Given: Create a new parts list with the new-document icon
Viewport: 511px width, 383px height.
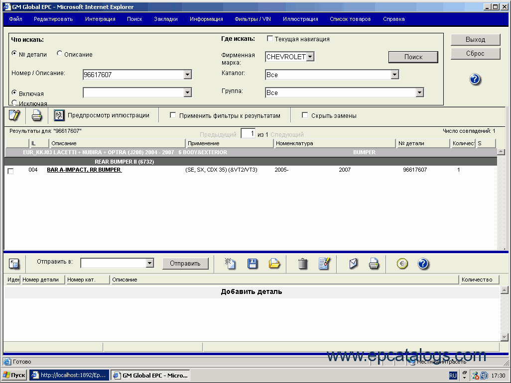Looking at the screenshot, I should tap(230, 264).
